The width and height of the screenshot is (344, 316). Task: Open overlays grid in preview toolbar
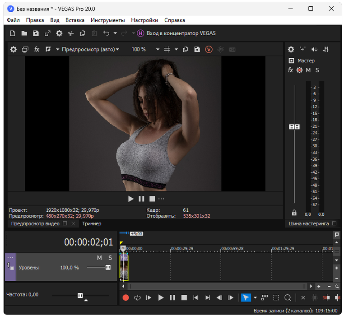[x=167, y=49]
